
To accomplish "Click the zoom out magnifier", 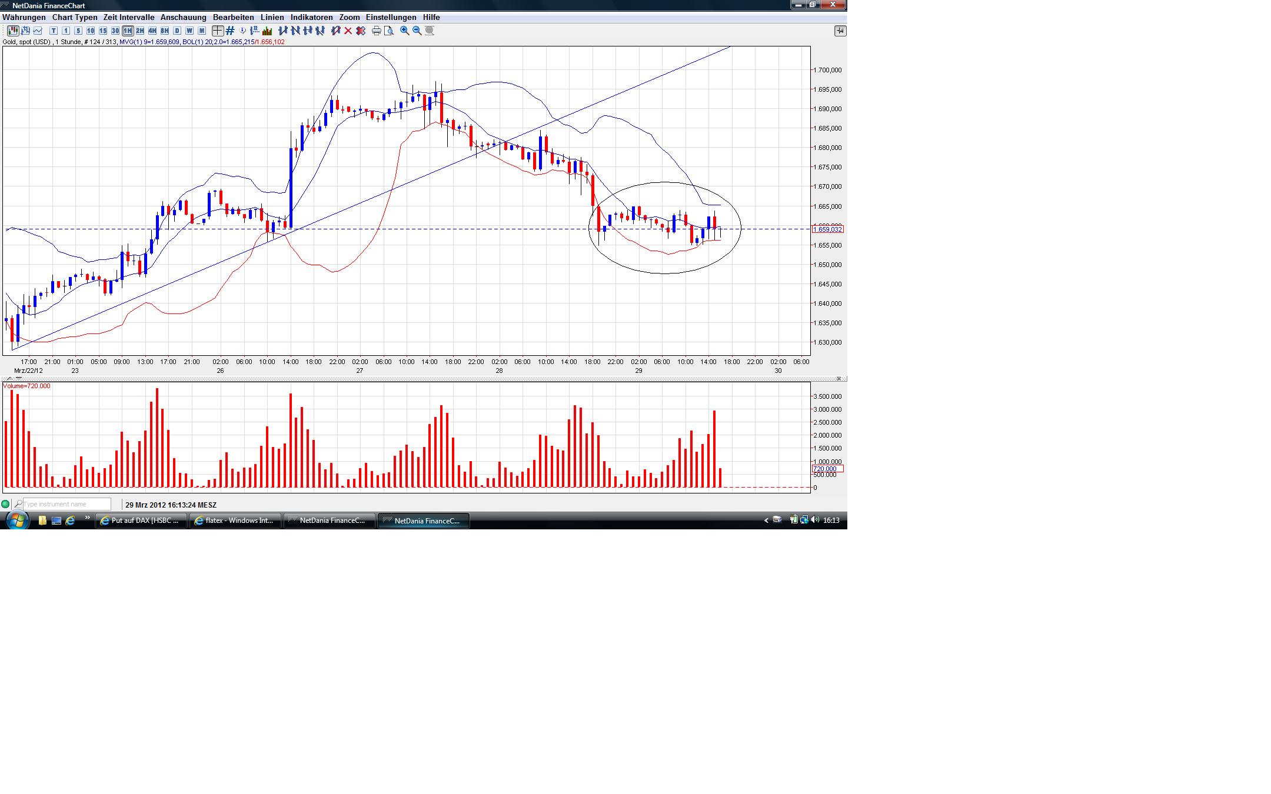I will 417,31.
